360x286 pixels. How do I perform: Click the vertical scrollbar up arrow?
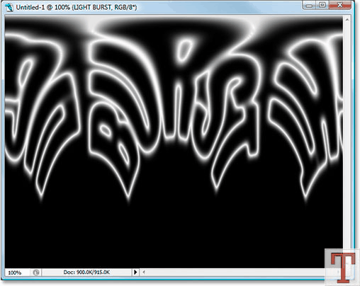pyautogui.click(x=347, y=20)
